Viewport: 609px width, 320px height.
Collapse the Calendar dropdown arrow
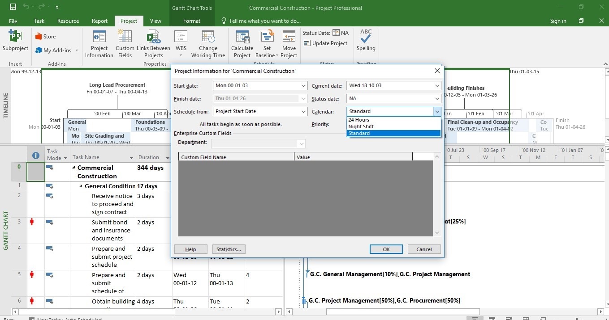click(x=437, y=111)
